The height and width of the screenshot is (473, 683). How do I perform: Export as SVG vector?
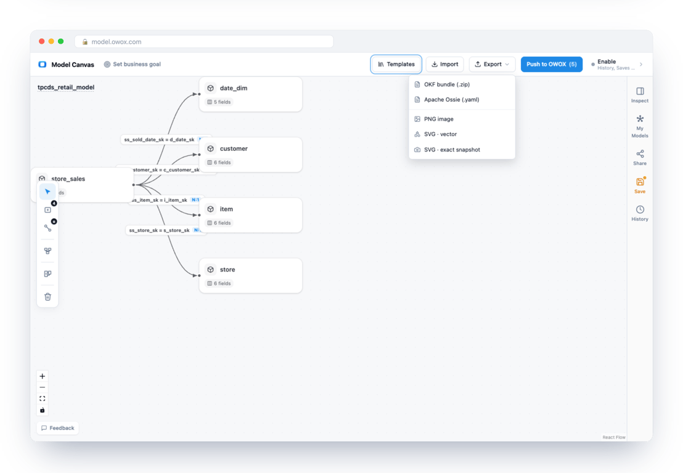pyautogui.click(x=462, y=134)
